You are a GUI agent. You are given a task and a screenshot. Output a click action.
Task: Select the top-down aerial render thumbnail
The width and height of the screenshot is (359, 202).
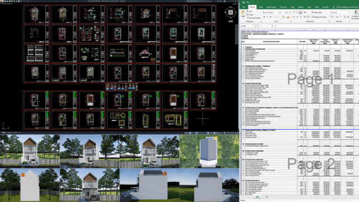click(x=209, y=151)
